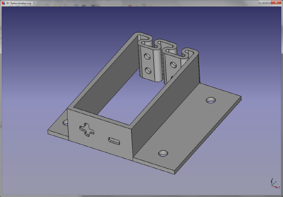This screenshot has height=197, width=283.
Task: Select the hole in the right spring clip
Action: (x=174, y=65)
